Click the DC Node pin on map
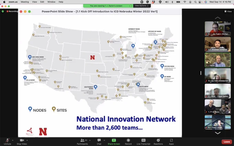Screen dimensions: 234x146 (x=162, y=76)
